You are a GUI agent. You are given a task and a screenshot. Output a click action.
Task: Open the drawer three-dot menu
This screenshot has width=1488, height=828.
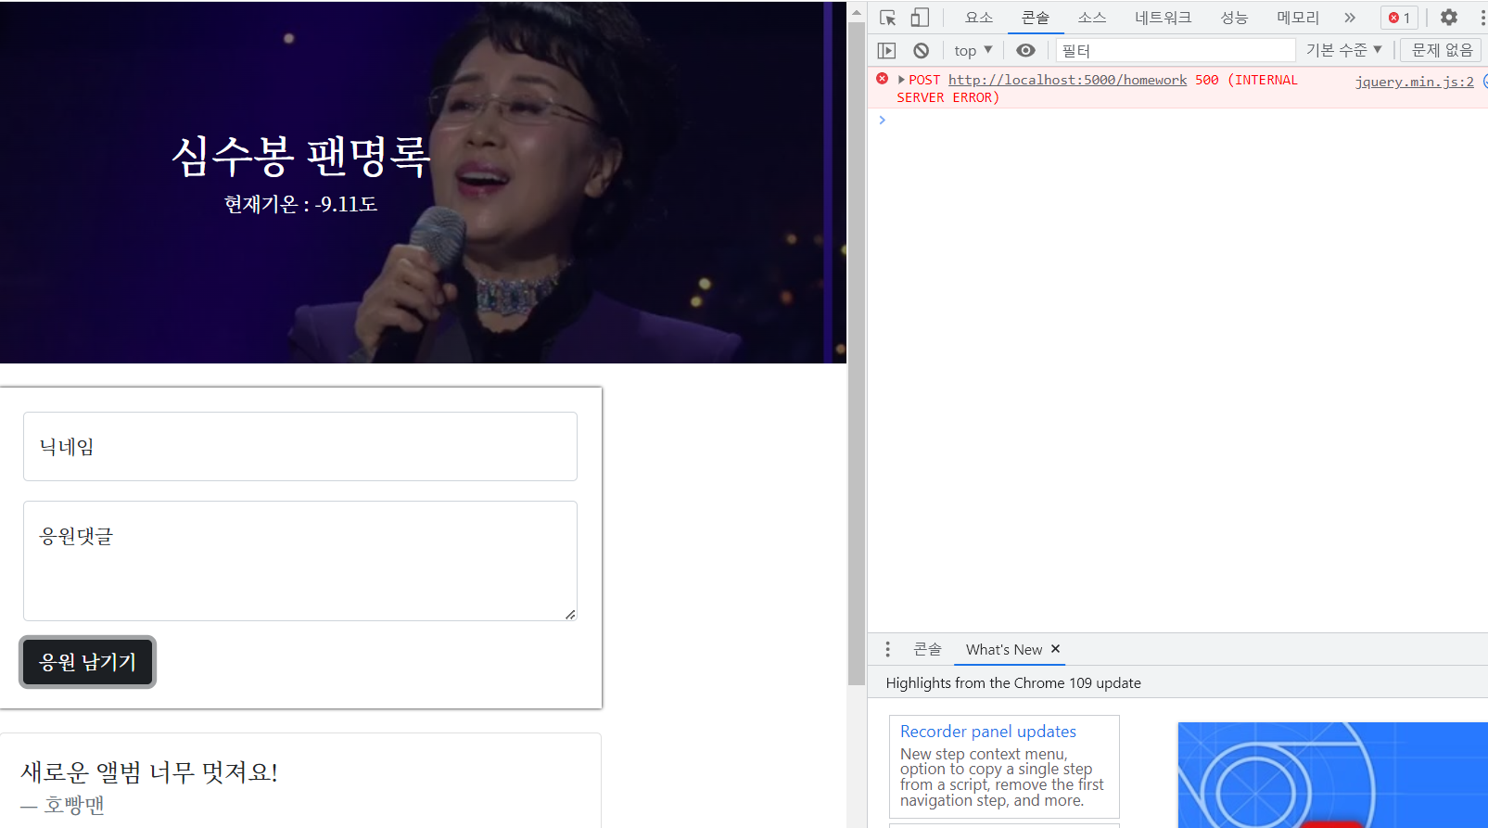pos(887,649)
